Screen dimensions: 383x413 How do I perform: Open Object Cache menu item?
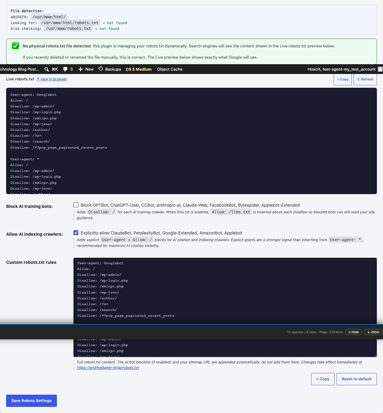tap(170, 69)
